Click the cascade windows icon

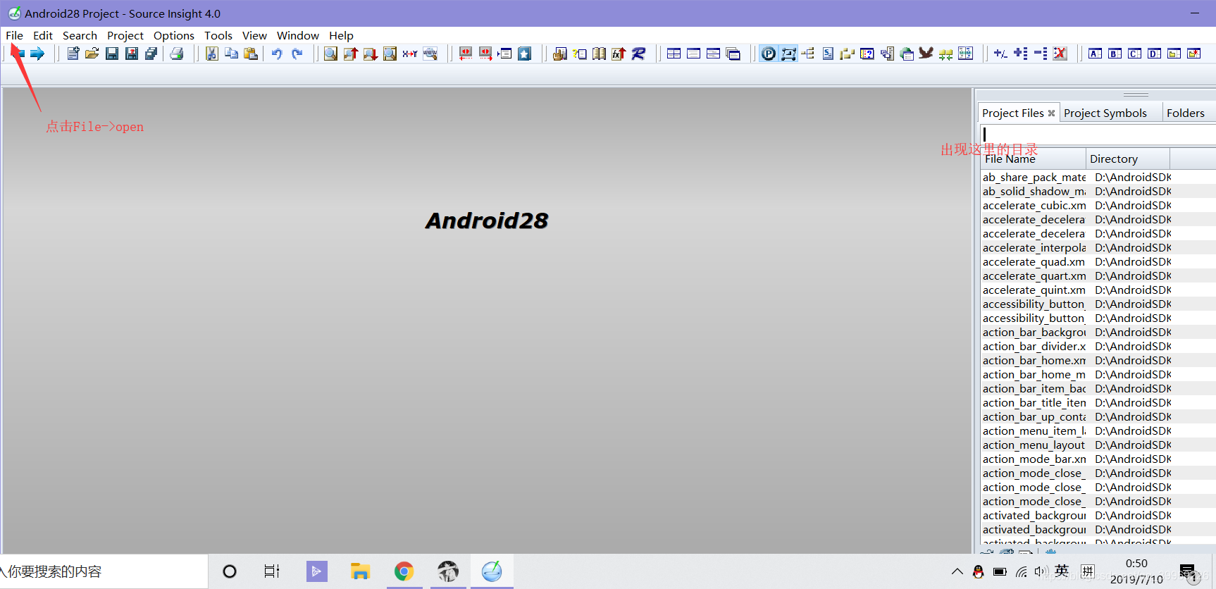coord(733,54)
